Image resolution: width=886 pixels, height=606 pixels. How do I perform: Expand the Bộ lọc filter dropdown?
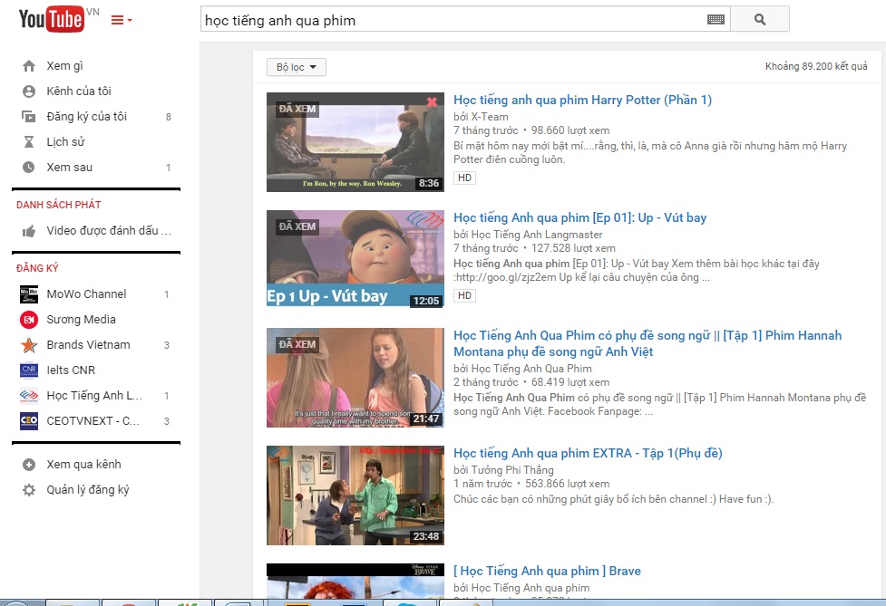(x=296, y=67)
